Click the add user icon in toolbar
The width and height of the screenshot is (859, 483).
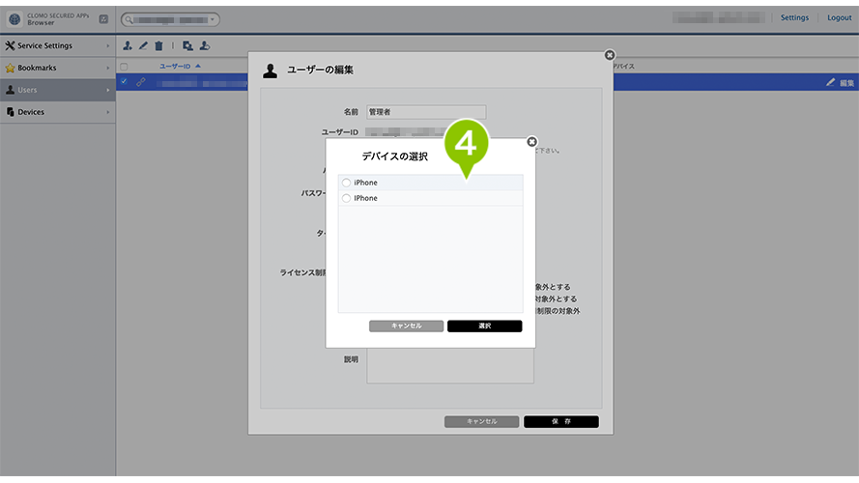pos(128,45)
